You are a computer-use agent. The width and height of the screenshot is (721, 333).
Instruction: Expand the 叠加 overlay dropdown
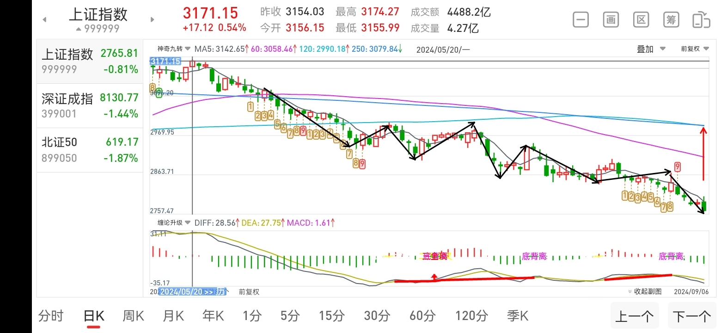(x=651, y=49)
